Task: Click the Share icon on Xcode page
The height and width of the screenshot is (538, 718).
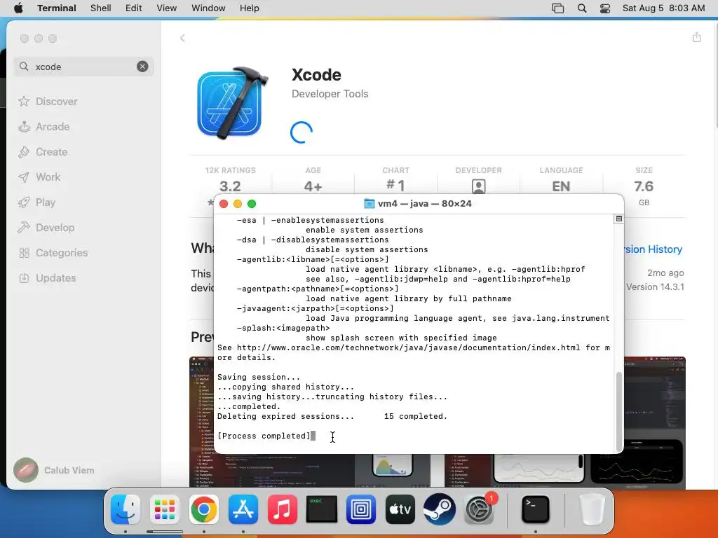Action: 696,37
